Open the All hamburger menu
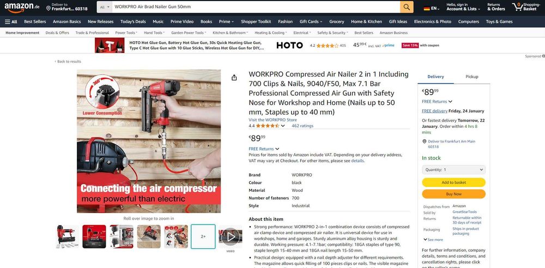The height and width of the screenshot is (268, 545). (x=11, y=22)
